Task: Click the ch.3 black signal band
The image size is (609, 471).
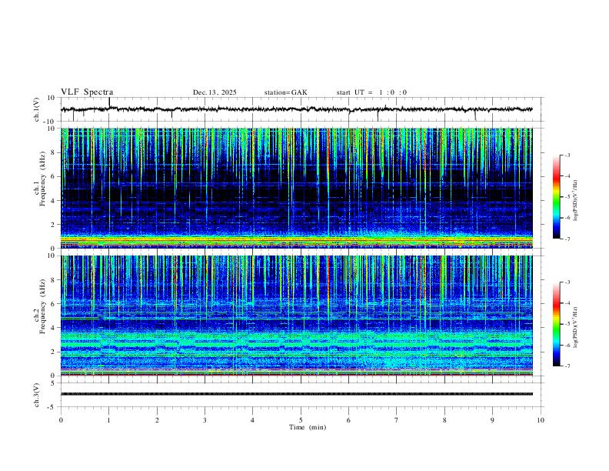Action: tap(296, 394)
